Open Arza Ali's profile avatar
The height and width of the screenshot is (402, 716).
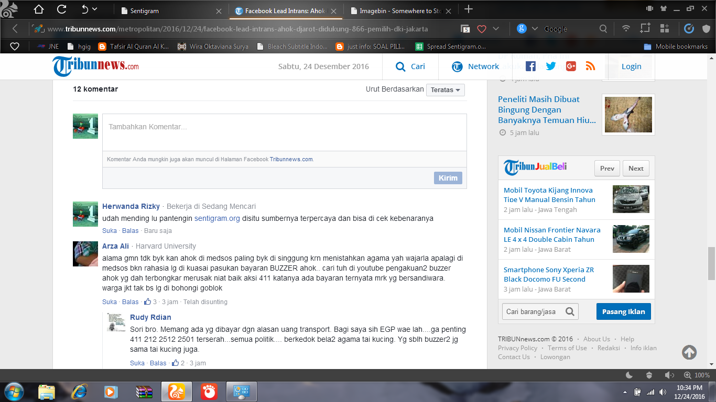[85, 254]
